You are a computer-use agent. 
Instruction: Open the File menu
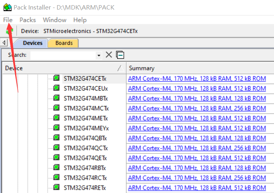(x=8, y=20)
